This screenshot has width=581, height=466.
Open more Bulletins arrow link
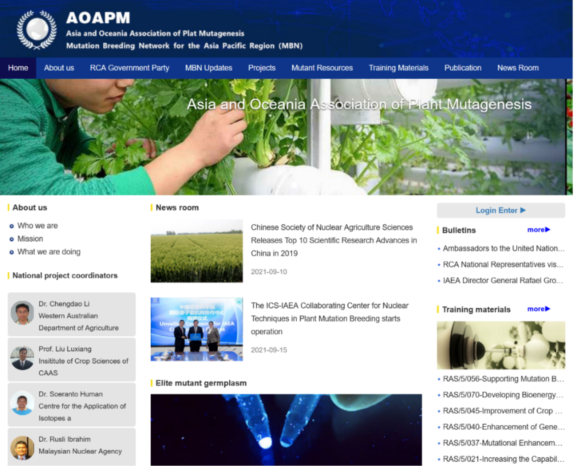pyautogui.click(x=538, y=230)
